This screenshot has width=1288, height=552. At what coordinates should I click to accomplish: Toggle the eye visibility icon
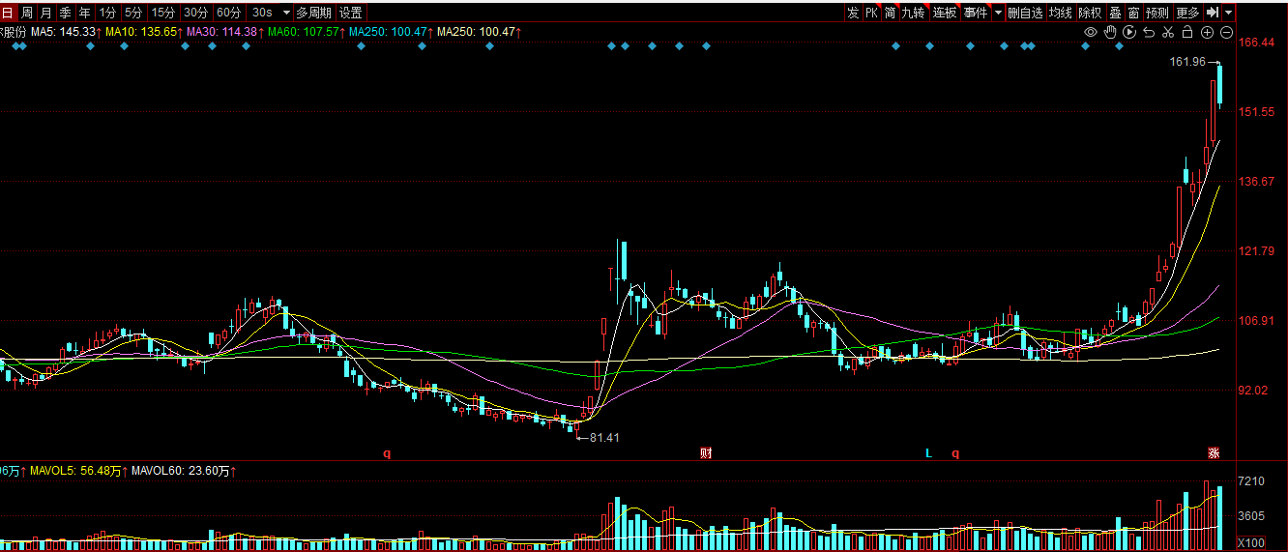pos(1091,32)
